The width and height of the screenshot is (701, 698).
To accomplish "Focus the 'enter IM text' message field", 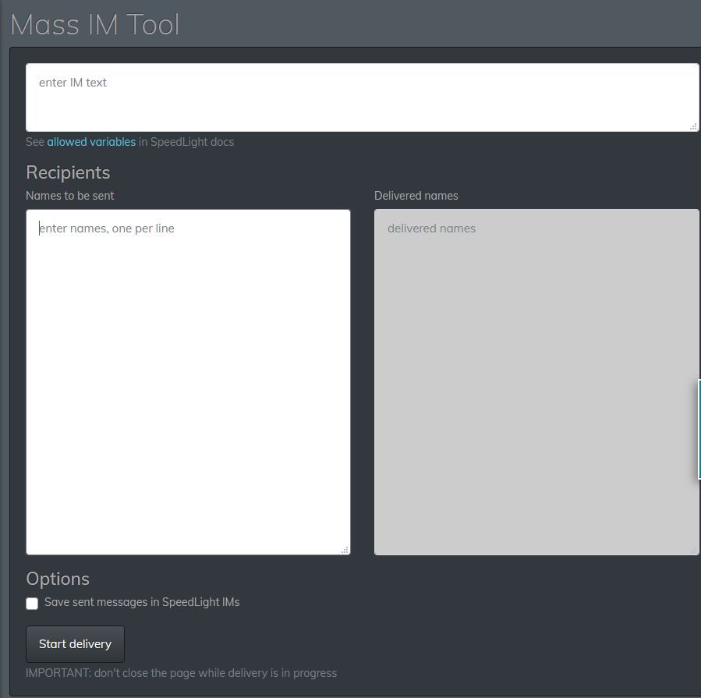I will click(x=362, y=97).
